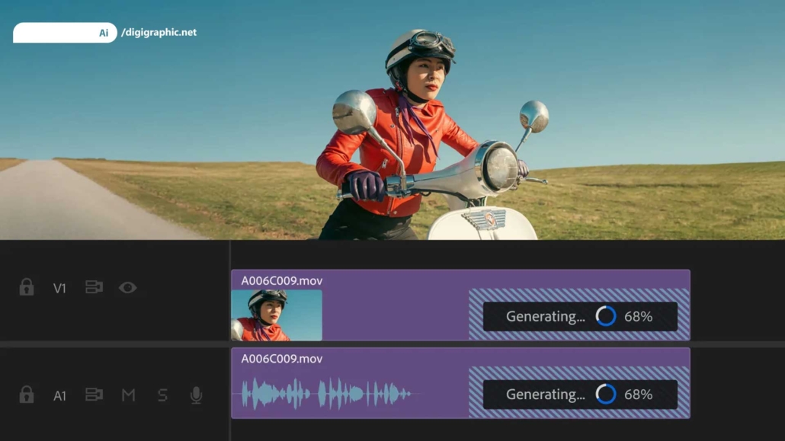Enable voice-over recording microphone on A1
Screen dimensions: 785x441
pyautogui.click(x=196, y=395)
